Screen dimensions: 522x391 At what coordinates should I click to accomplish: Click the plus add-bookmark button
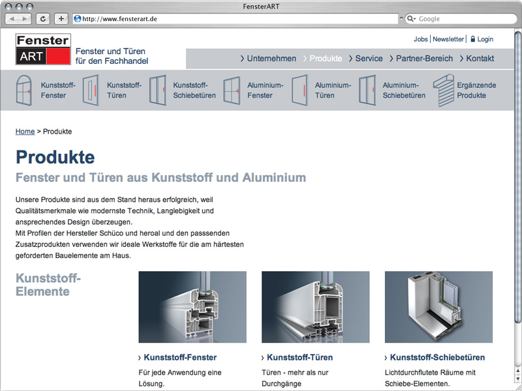coord(61,19)
